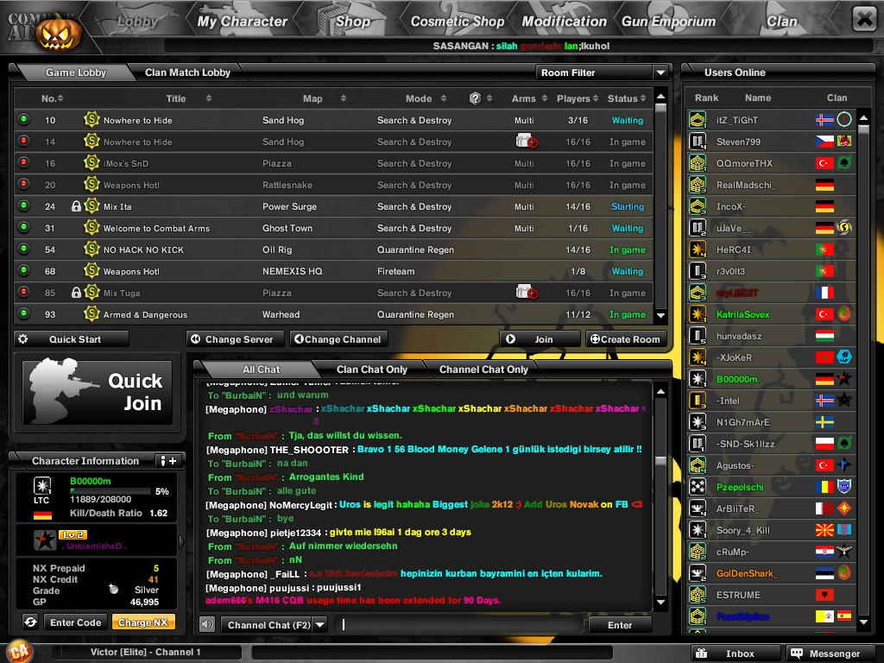
Task: Click the Change Channel button
Action: point(338,338)
